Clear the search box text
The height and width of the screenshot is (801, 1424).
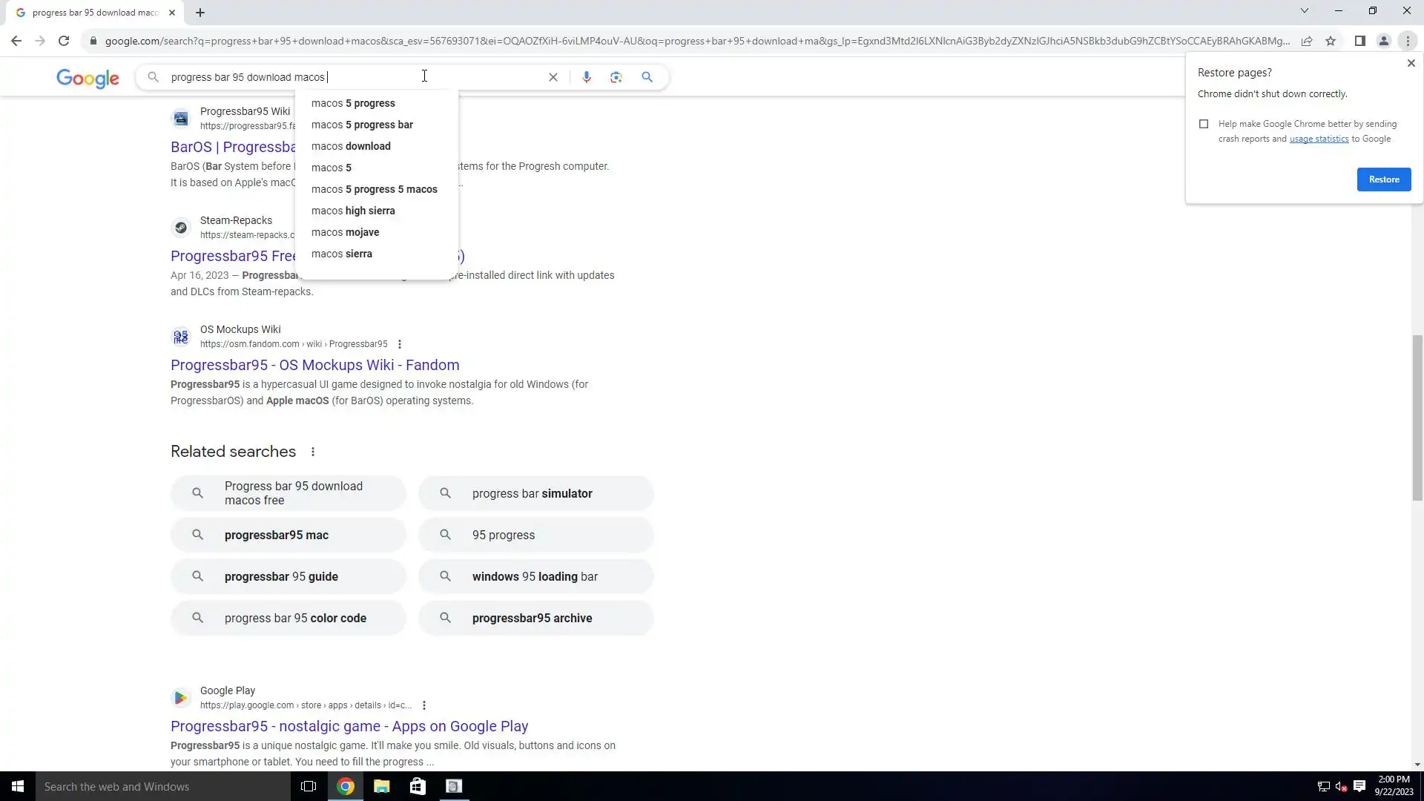pyautogui.click(x=553, y=77)
